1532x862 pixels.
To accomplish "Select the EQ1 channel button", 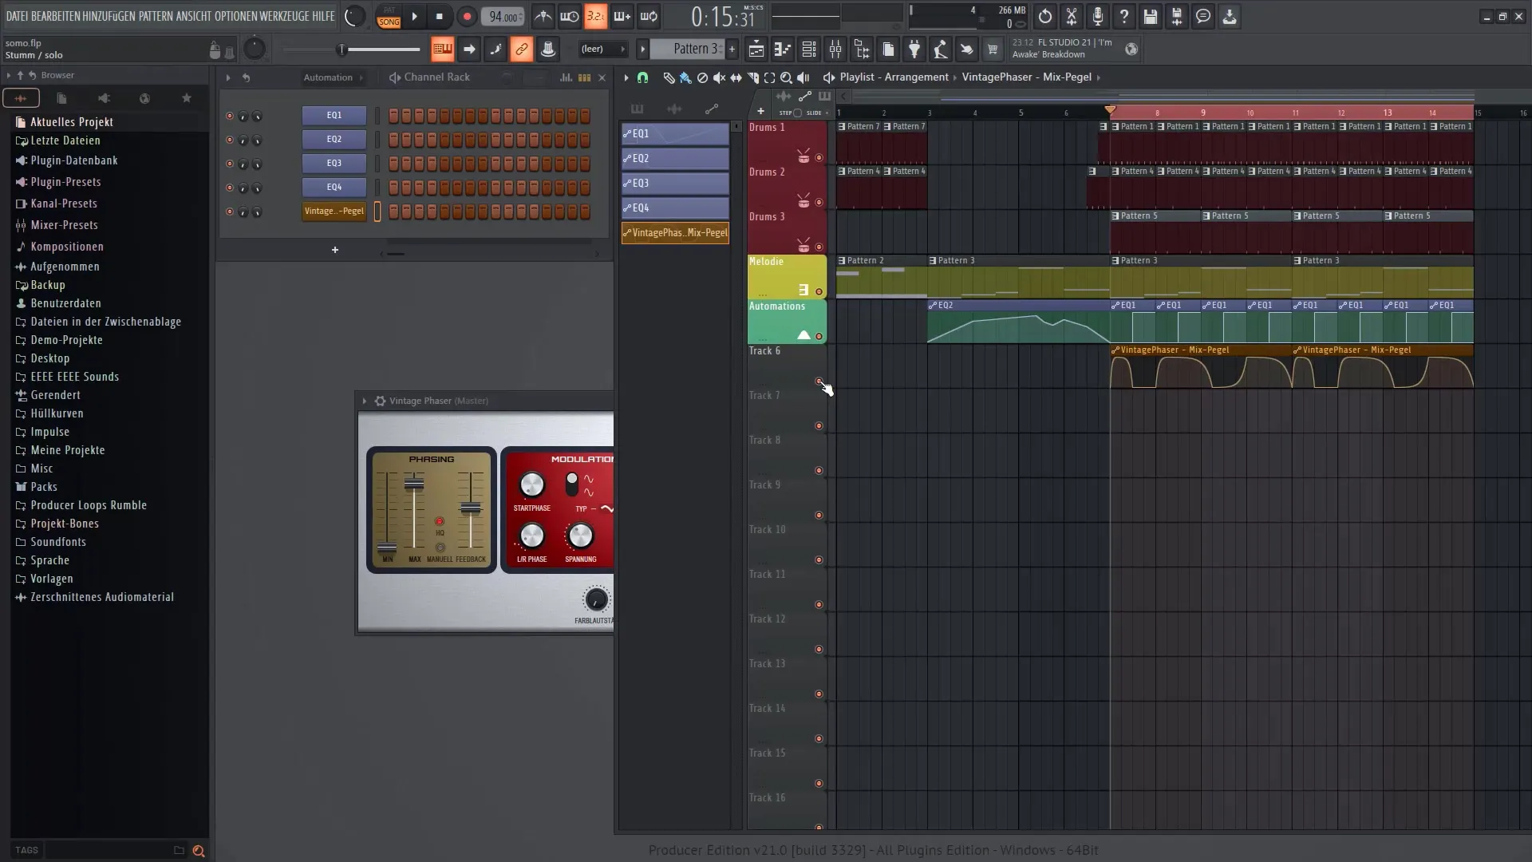I will (x=334, y=116).
